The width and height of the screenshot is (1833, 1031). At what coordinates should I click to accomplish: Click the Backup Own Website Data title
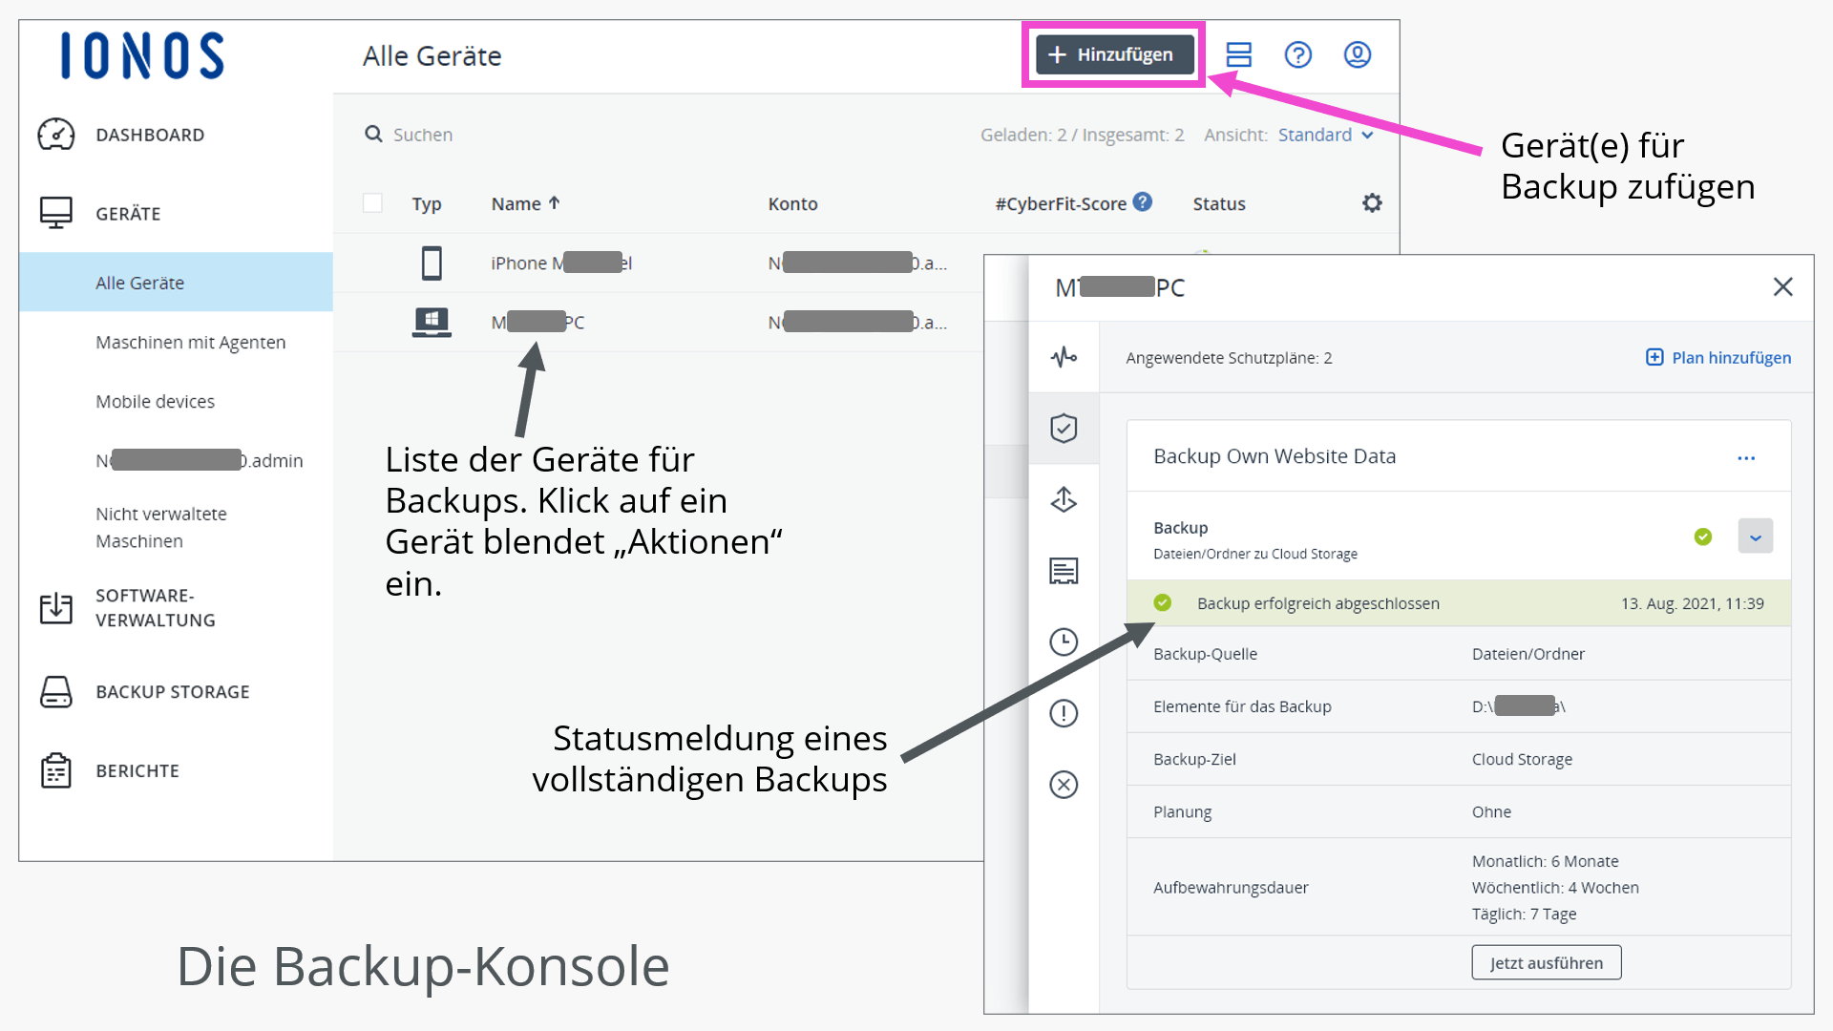(x=1275, y=456)
